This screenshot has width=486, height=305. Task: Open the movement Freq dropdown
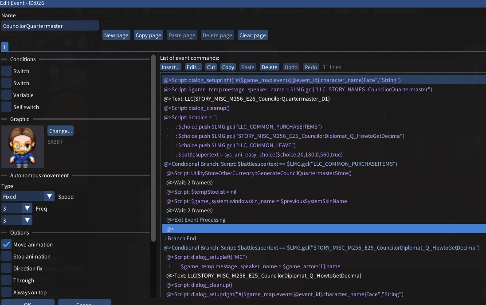pyautogui.click(x=17, y=220)
